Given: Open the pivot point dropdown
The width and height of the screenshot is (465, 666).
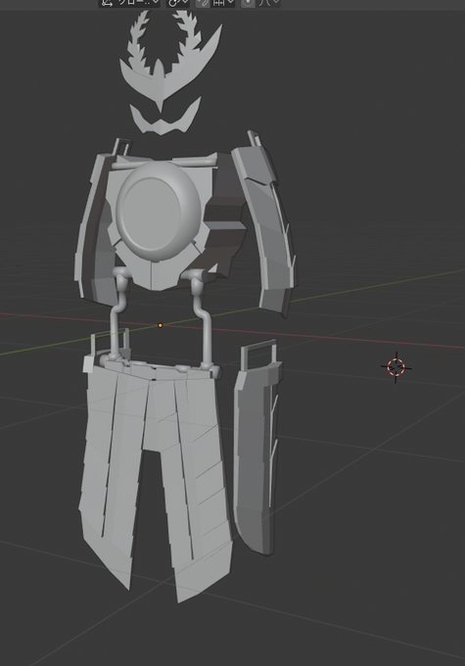Looking at the screenshot, I should tap(178, 3).
